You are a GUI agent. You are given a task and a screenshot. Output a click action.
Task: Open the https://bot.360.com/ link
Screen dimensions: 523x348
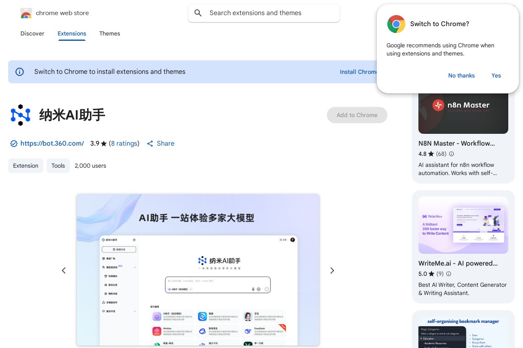coord(52,144)
